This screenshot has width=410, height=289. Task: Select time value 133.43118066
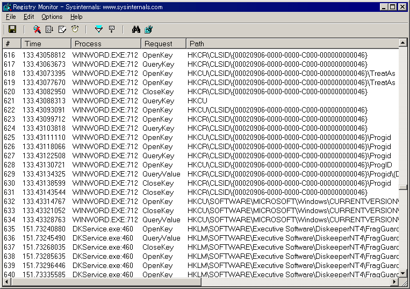[x=44, y=146]
